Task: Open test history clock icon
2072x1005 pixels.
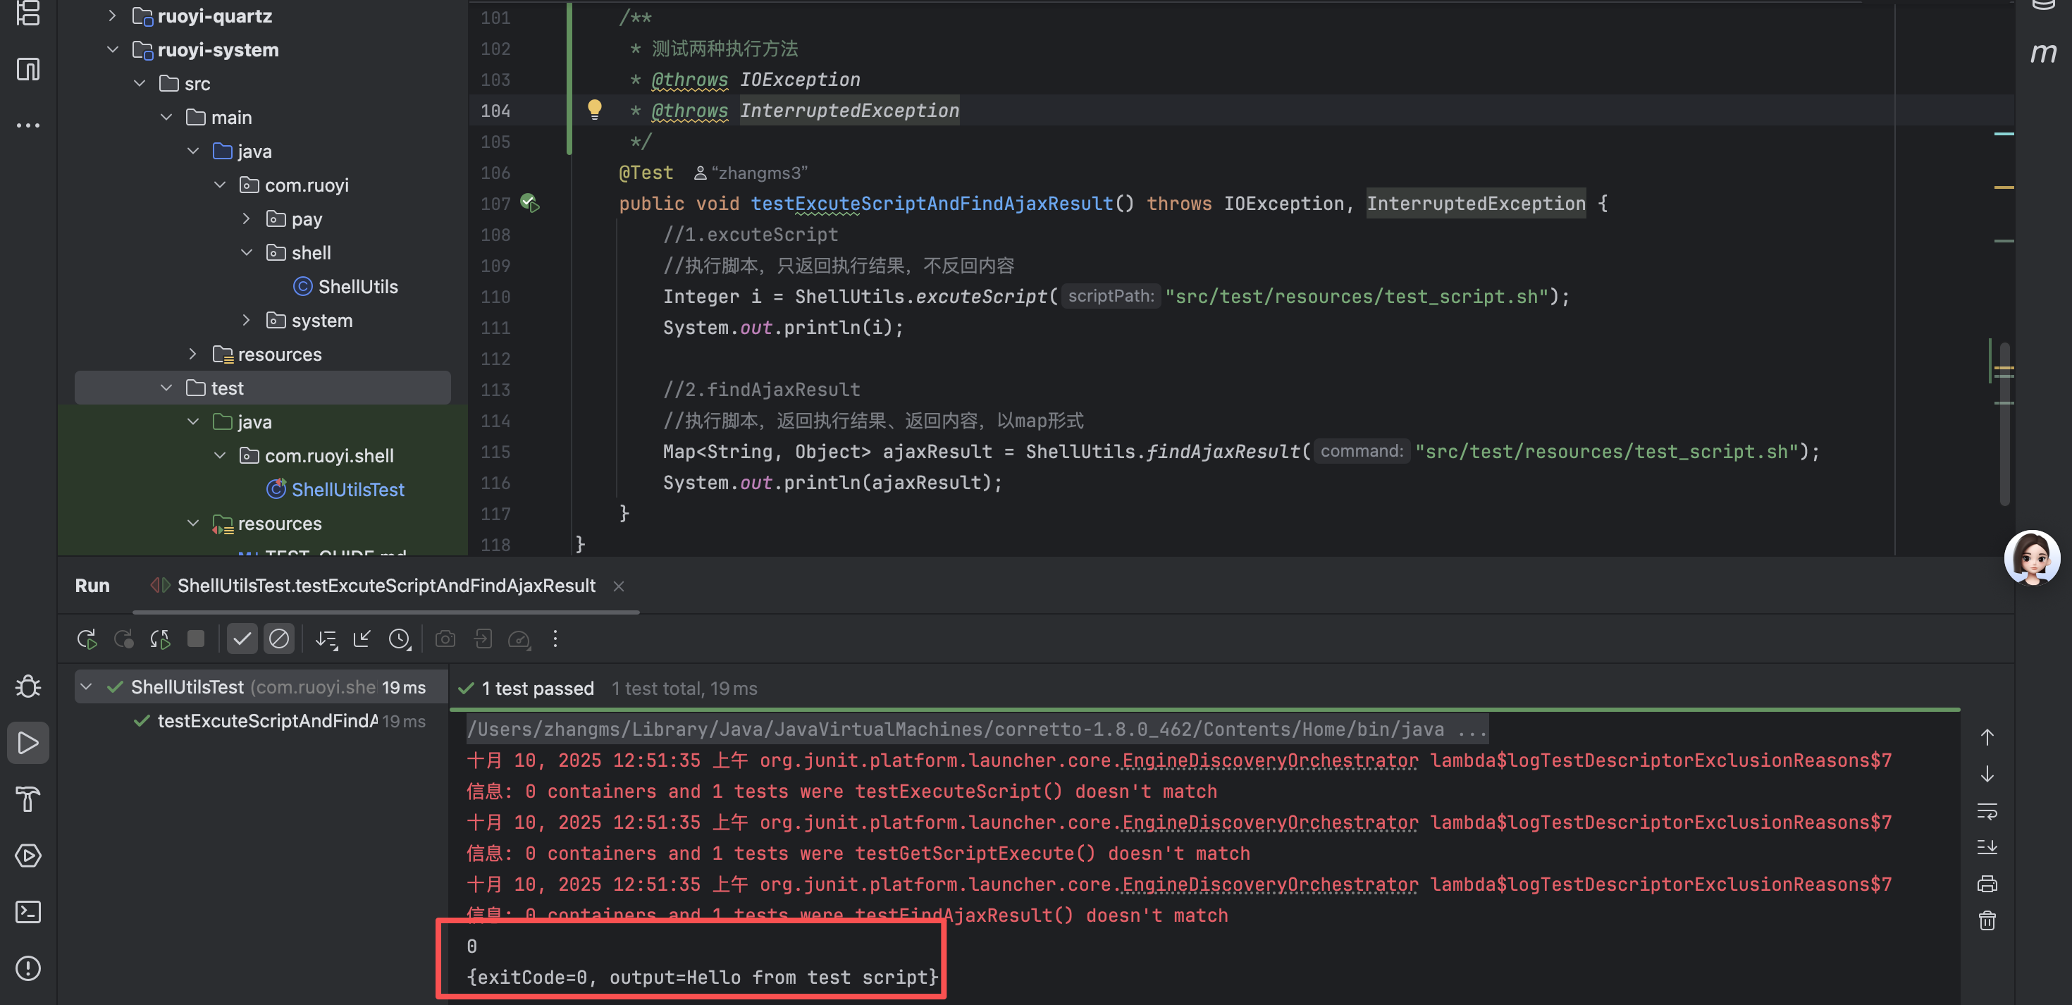Action: click(x=400, y=639)
